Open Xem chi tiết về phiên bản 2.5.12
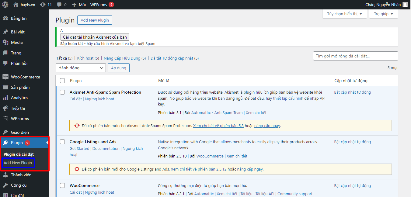Viewport: 411px width, 197px height. click(199, 169)
